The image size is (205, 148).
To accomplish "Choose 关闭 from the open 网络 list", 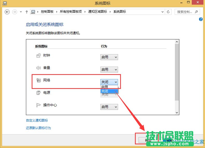I will click(109, 91).
